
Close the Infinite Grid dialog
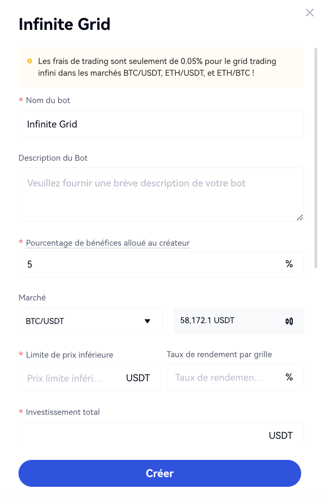310,13
